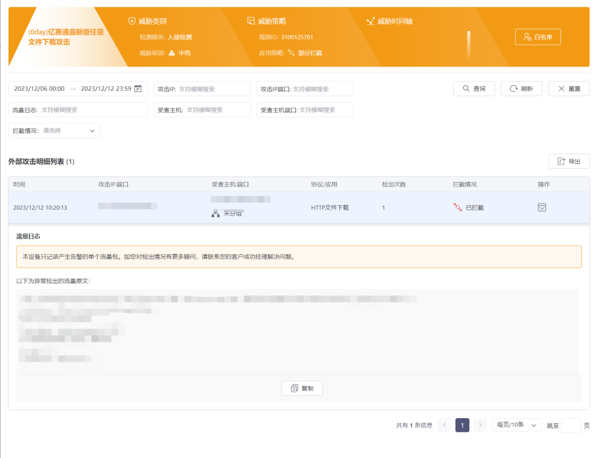Click the end date 2023/12/12 23:59

[106, 89]
